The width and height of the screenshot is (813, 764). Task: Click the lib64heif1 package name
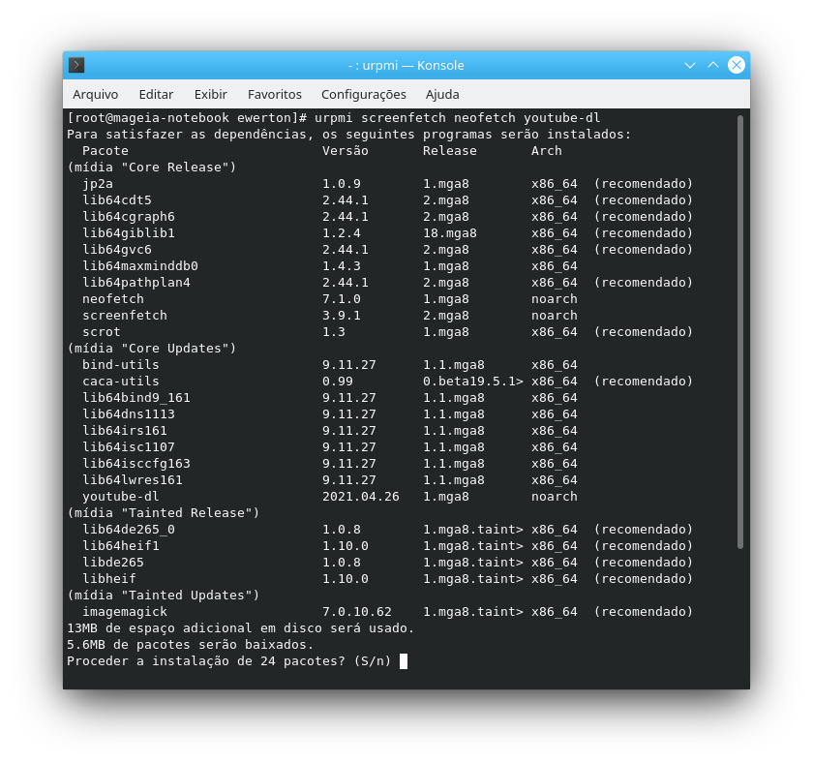coord(120,546)
